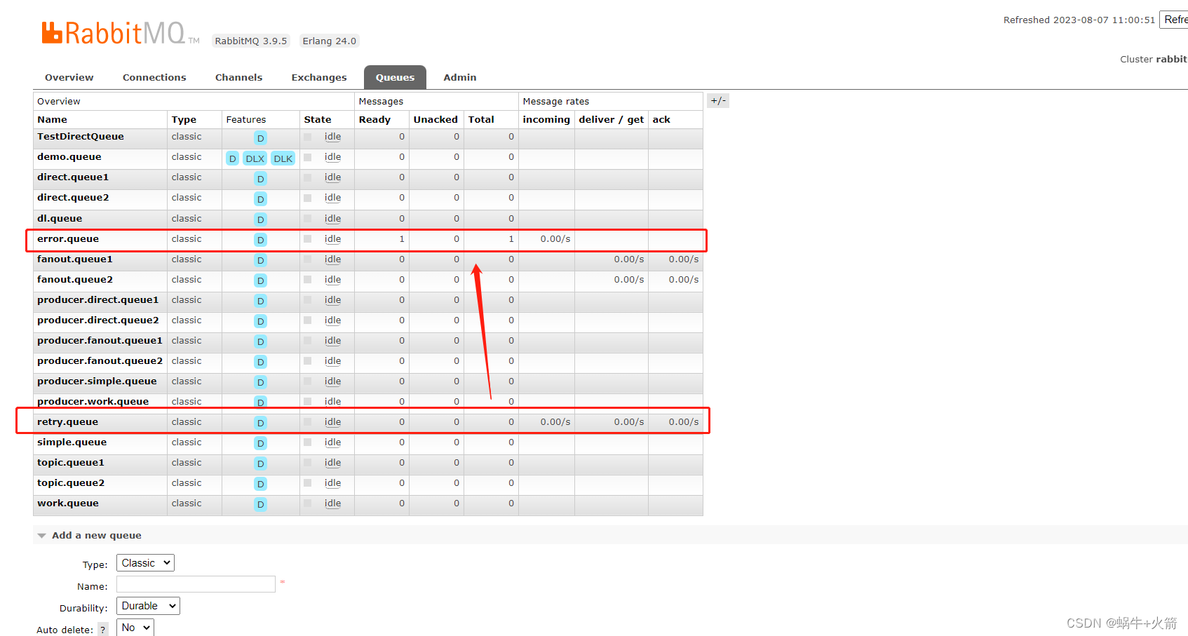The height and width of the screenshot is (636, 1188).
Task: Sort queues by deliver / get column
Action: click(611, 120)
